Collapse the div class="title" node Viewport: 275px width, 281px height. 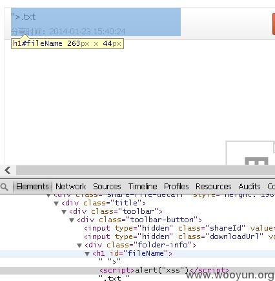[56, 203]
